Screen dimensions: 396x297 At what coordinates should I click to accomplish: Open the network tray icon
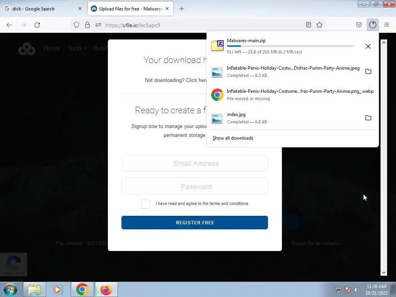point(338,290)
